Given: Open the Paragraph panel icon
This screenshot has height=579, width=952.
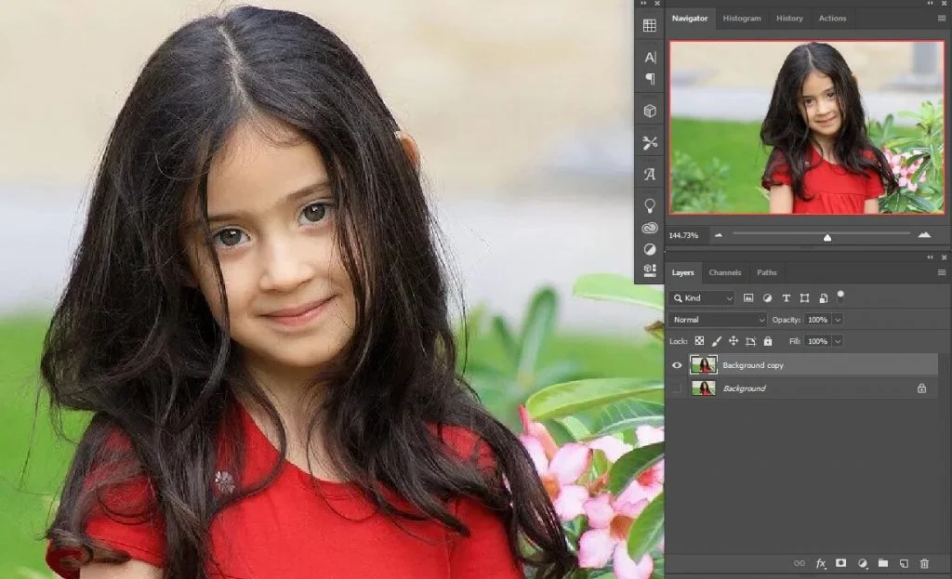Looking at the screenshot, I should click(x=650, y=79).
